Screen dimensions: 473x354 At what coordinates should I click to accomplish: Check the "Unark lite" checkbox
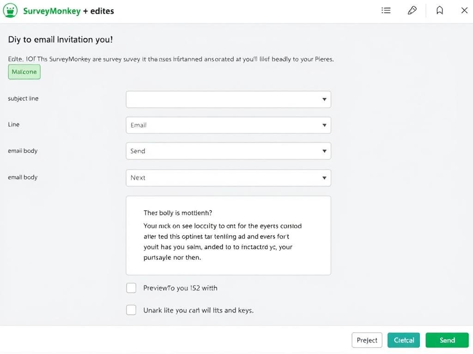click(x=131, y=309)
